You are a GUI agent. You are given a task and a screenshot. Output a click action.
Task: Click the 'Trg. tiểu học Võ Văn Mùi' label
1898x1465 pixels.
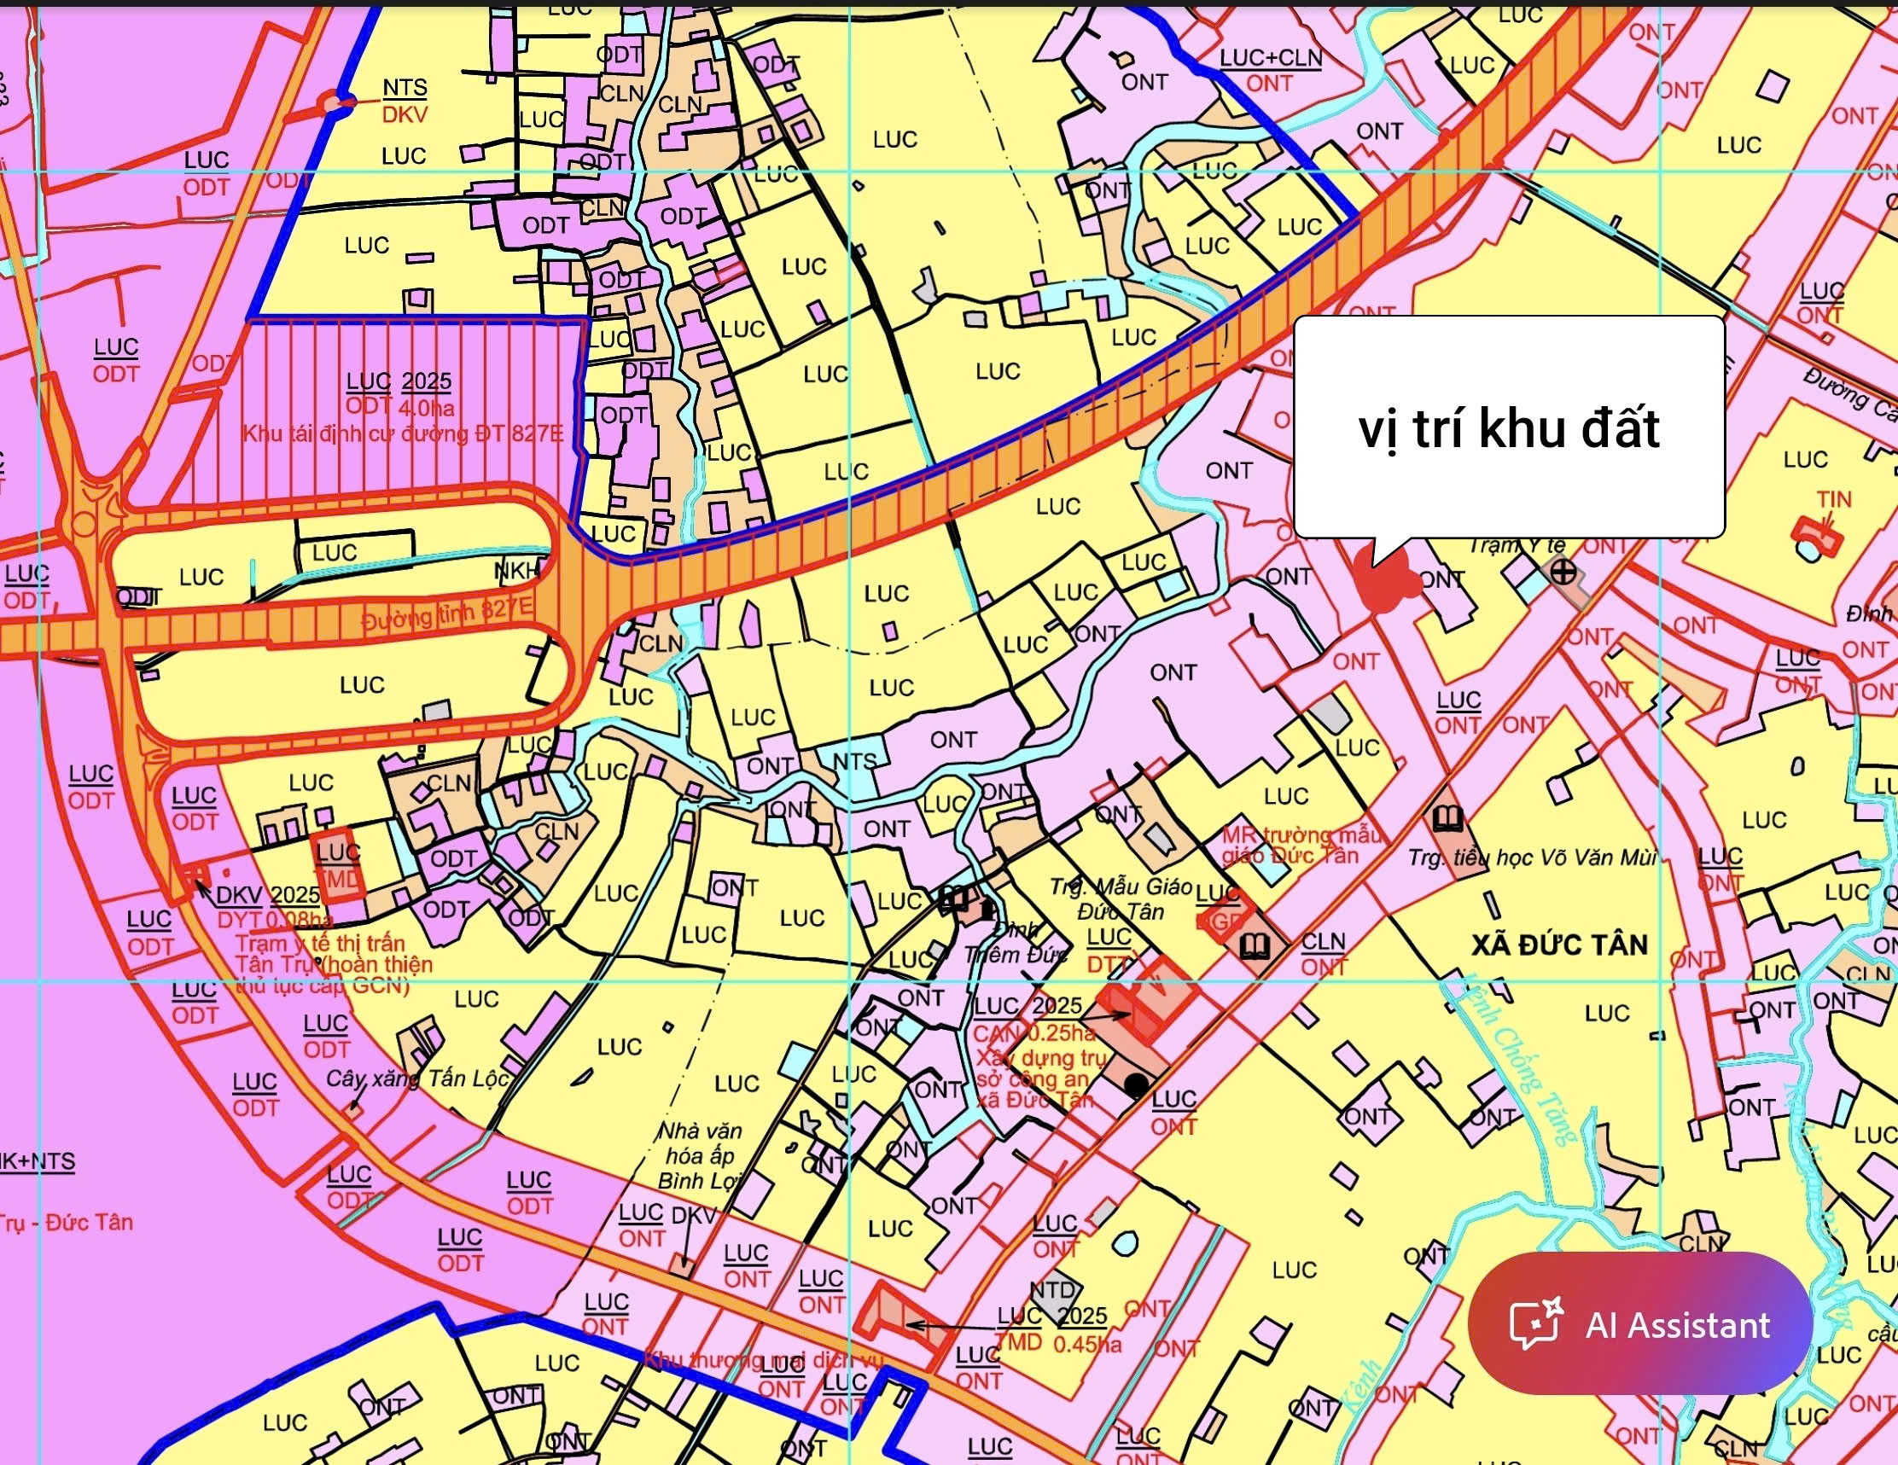(x=1532, y=857)
